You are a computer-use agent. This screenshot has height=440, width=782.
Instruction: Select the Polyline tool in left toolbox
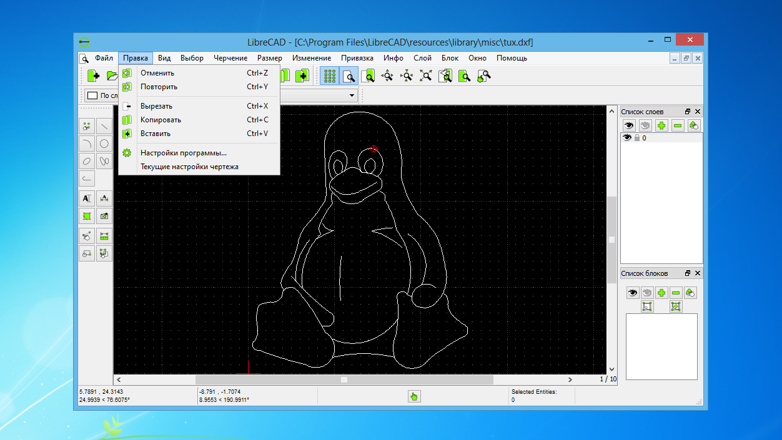click(x=87, y=178)
